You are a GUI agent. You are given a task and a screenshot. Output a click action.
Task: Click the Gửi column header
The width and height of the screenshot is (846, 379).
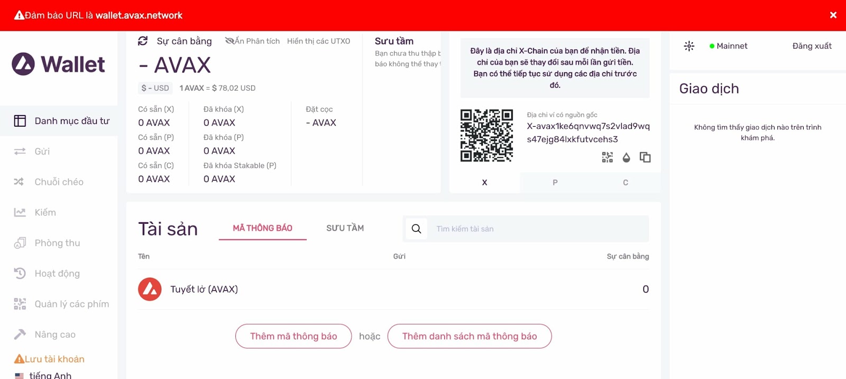(399, 257)
